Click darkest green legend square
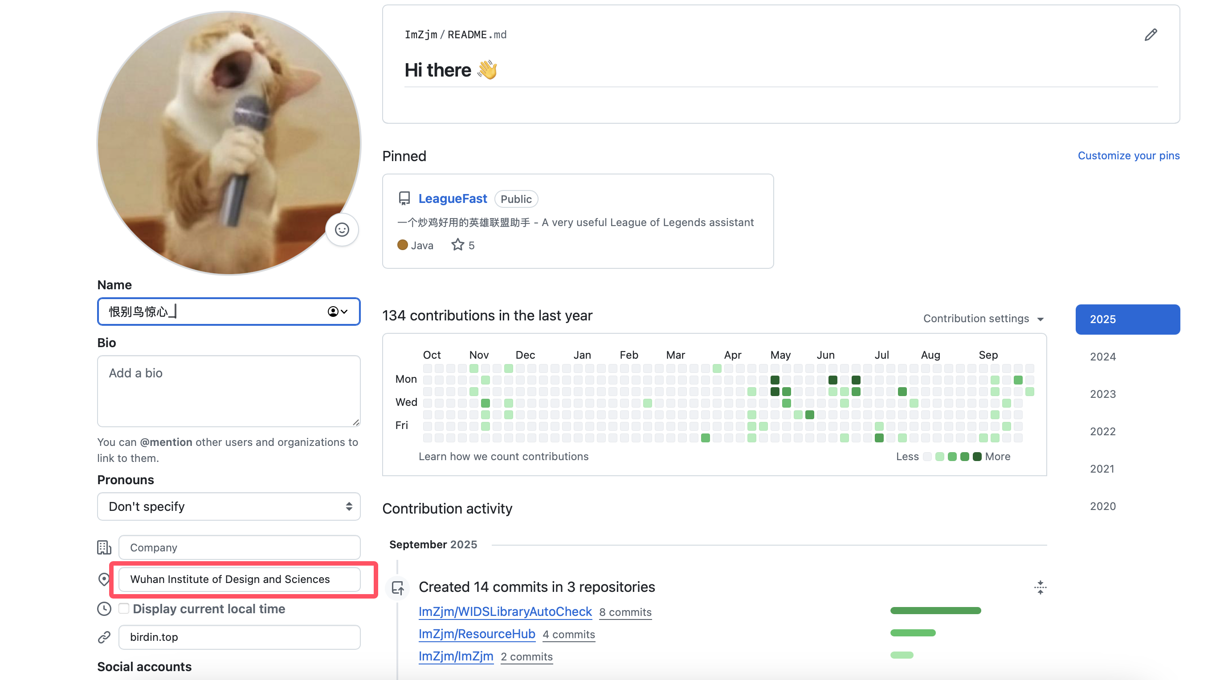The image size is (1216, 680). coord(977,457)
